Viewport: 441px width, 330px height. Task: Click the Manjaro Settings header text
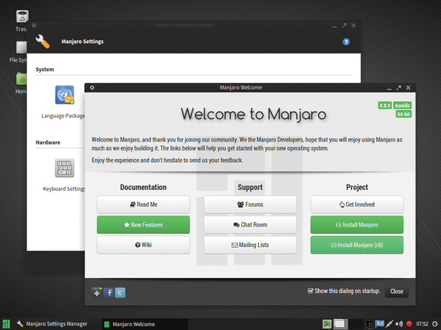[82, 42]
